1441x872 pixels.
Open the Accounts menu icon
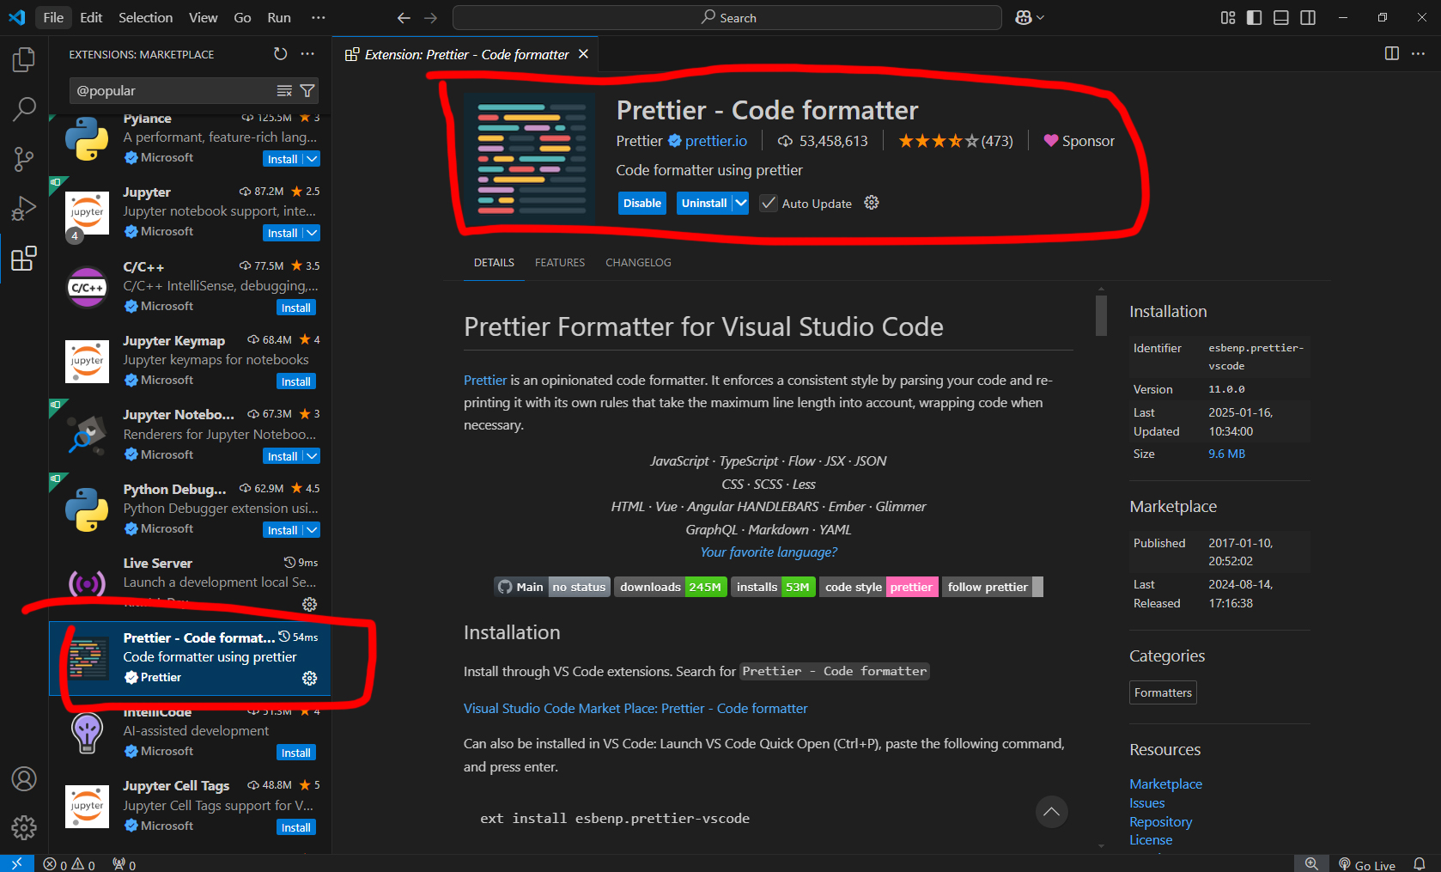(24, 778)
